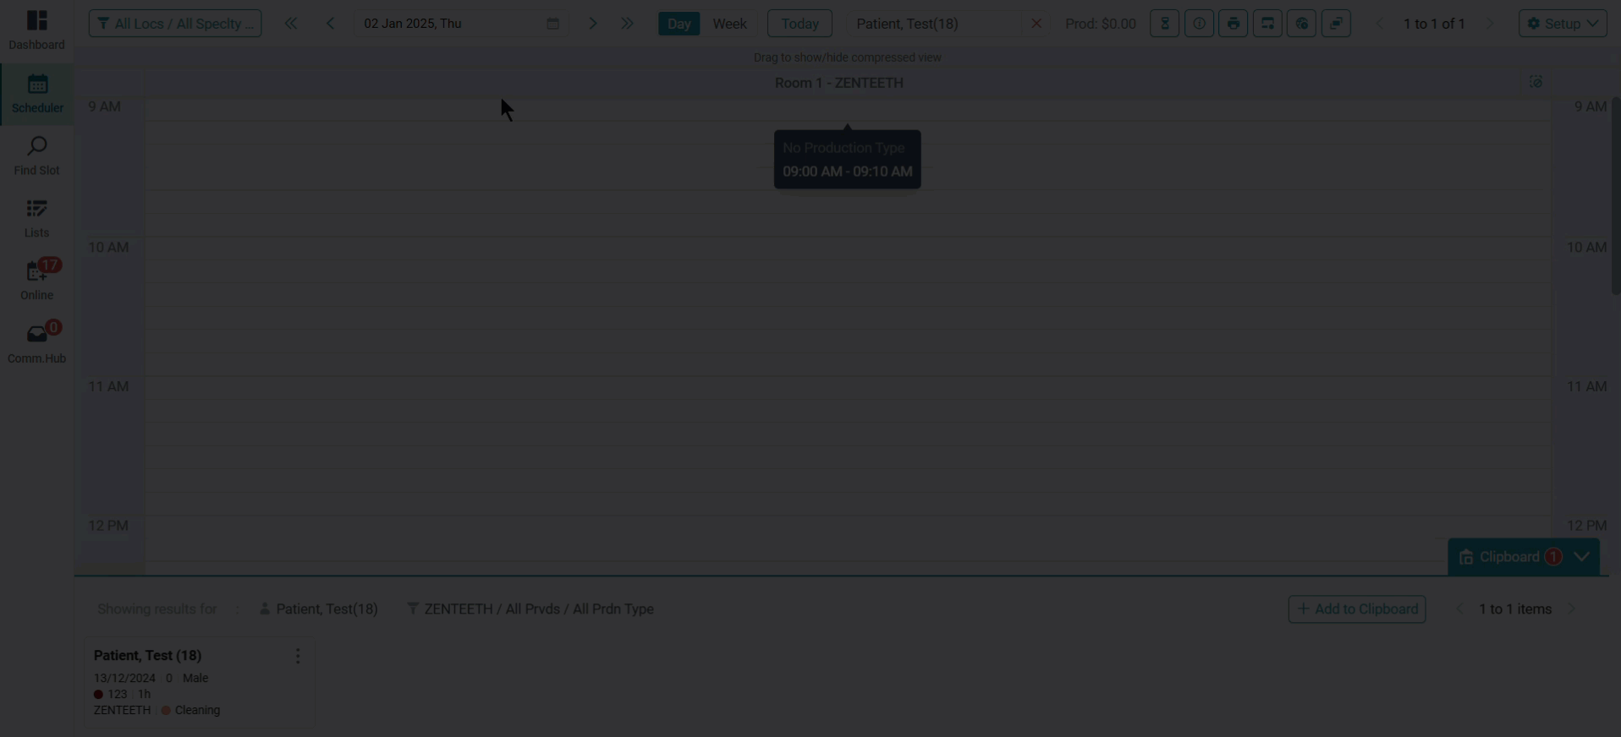Click the Patient, Test (18) card title
Viewport: 1621px width, 737px height.
(147, 655)
